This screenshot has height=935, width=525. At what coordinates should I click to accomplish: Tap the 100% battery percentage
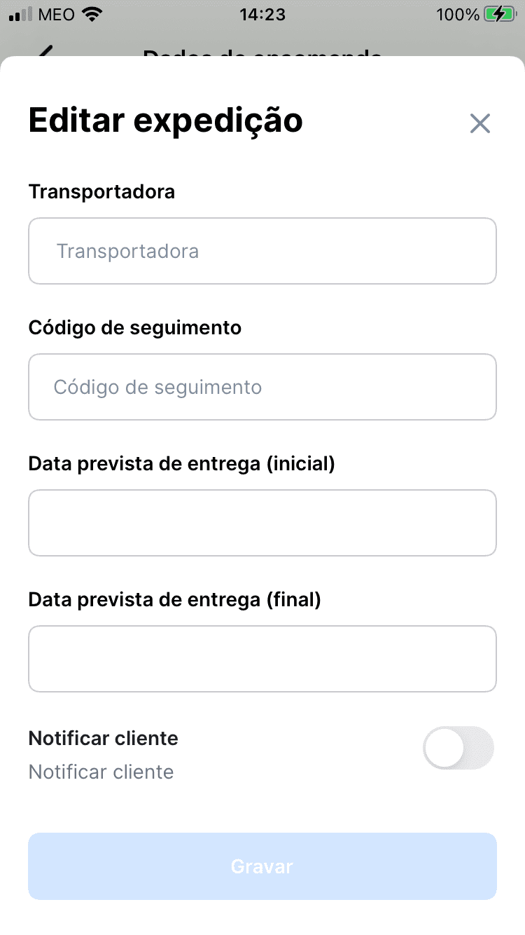click(x=458, y=15)
